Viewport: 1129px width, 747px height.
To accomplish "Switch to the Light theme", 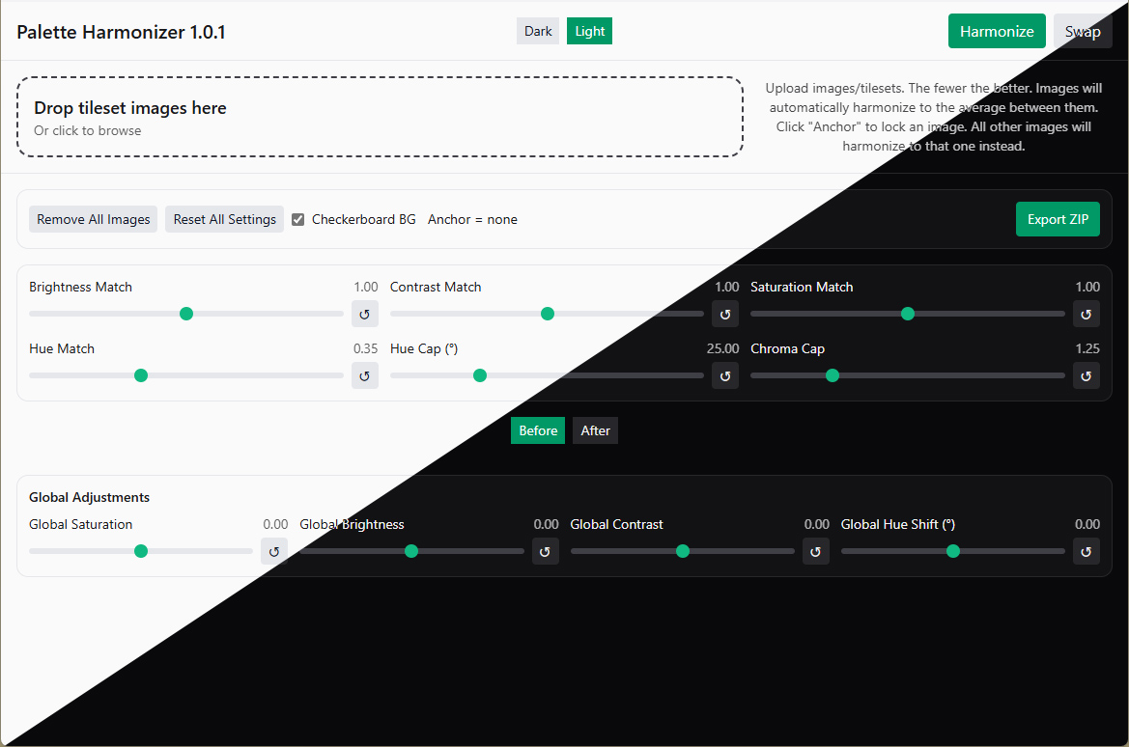I will tap(590, 31).
